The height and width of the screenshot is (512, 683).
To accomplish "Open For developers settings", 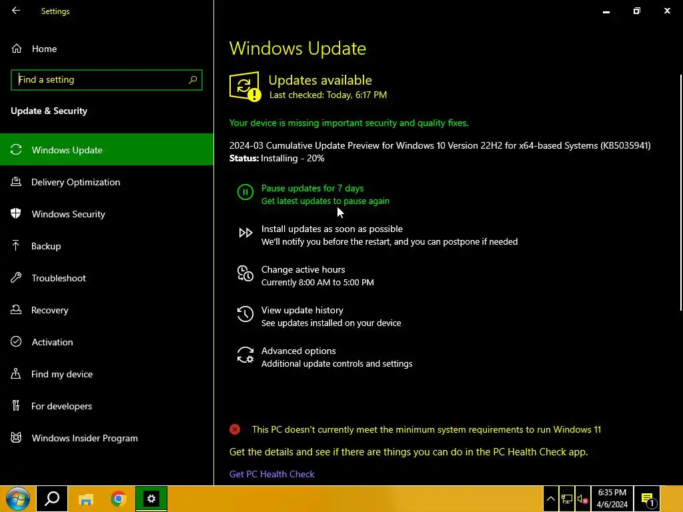I will (x=107, y=406).
